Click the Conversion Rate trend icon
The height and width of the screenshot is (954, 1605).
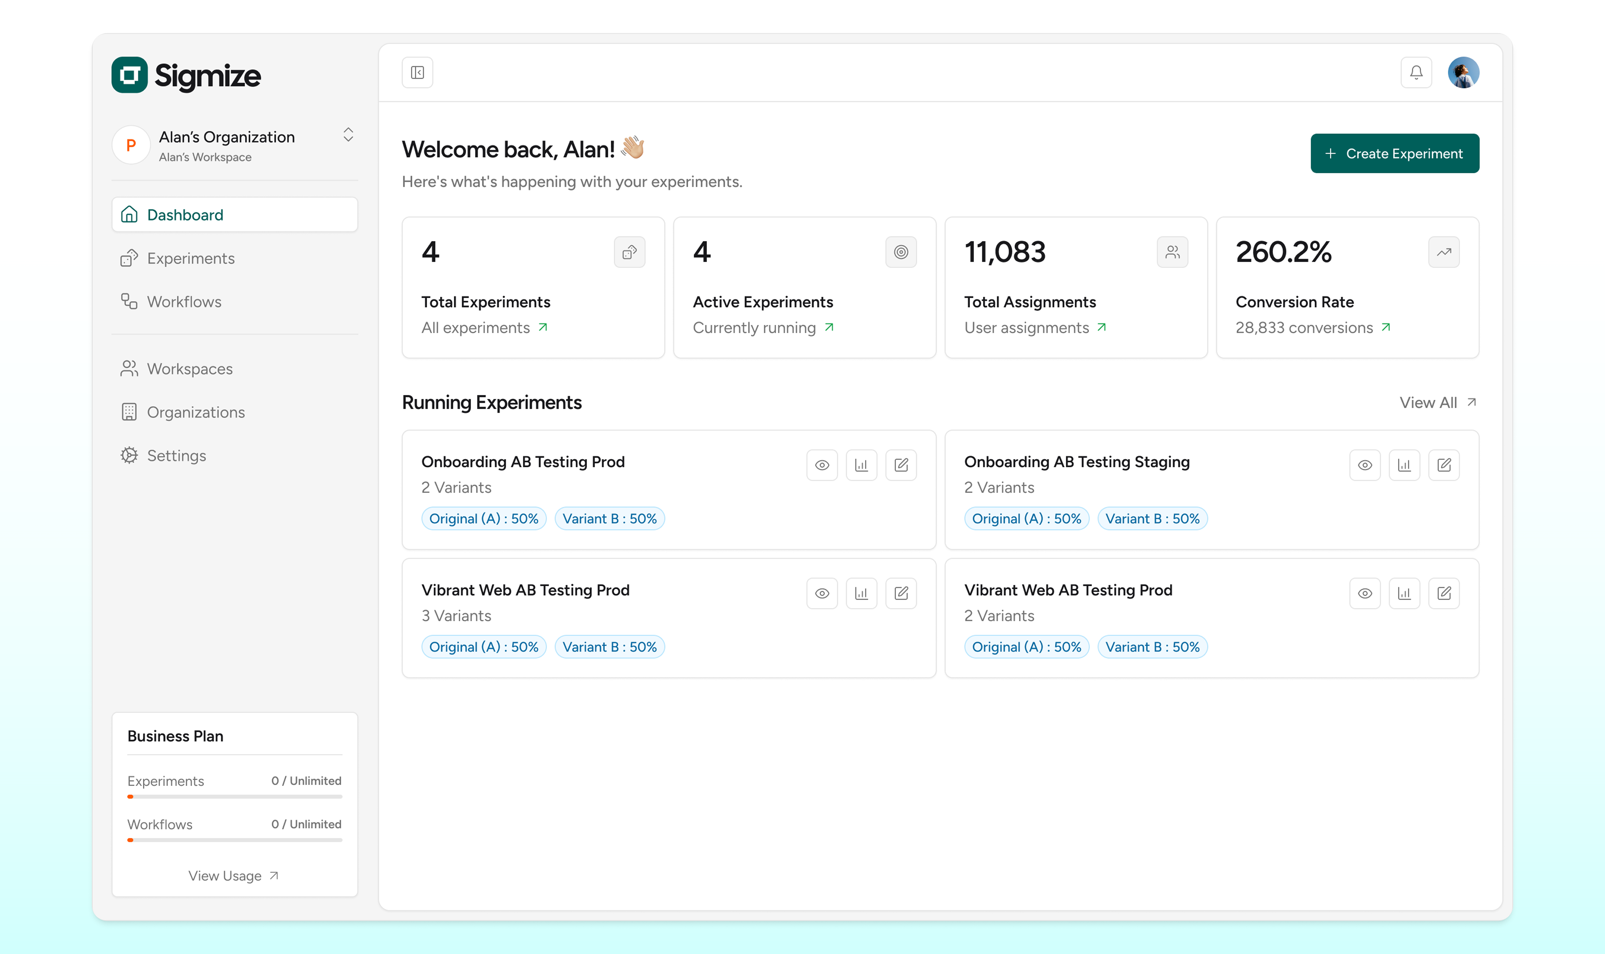[1444, 252]
